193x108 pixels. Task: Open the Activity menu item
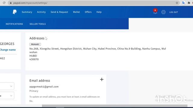pyautogui.click(x=41, y=12)
